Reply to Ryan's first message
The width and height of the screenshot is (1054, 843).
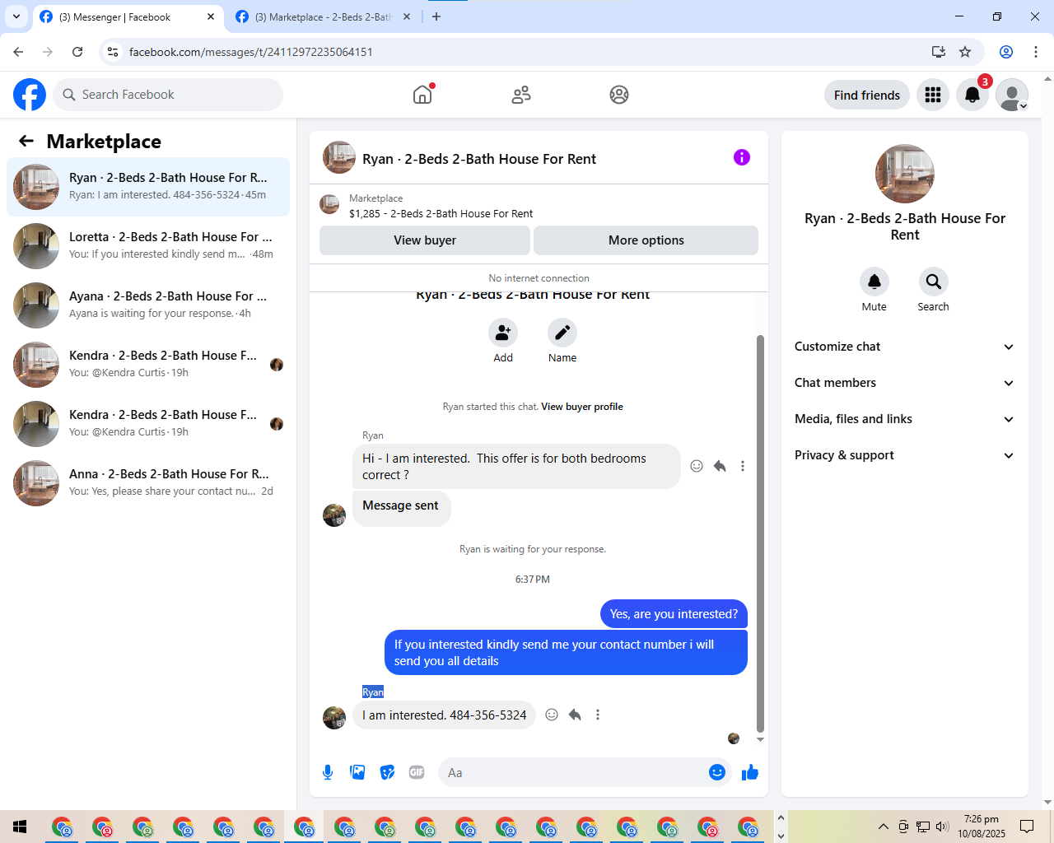coord(720,466)
